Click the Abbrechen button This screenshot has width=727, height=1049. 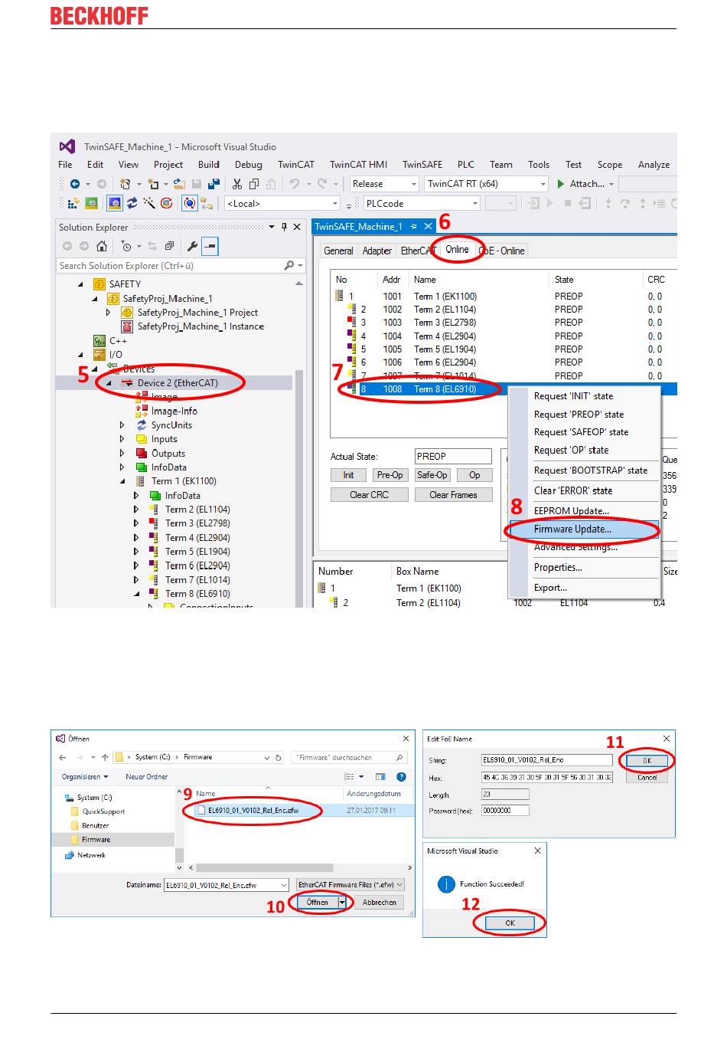[380, 903]
